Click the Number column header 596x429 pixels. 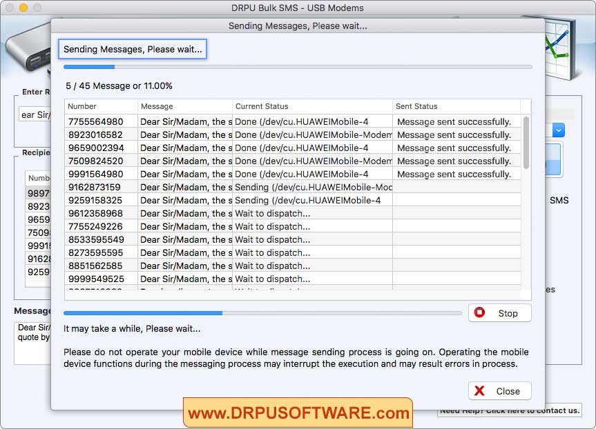101,107
